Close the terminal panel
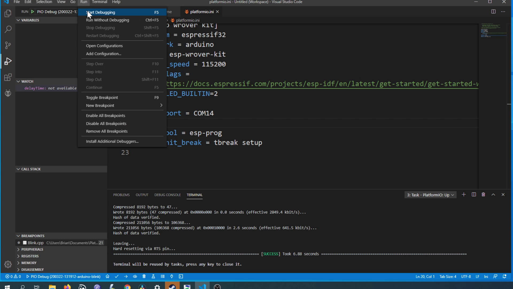Image resolution: width=513 pixels, height=289 pixels. click(x=503, y=195)
